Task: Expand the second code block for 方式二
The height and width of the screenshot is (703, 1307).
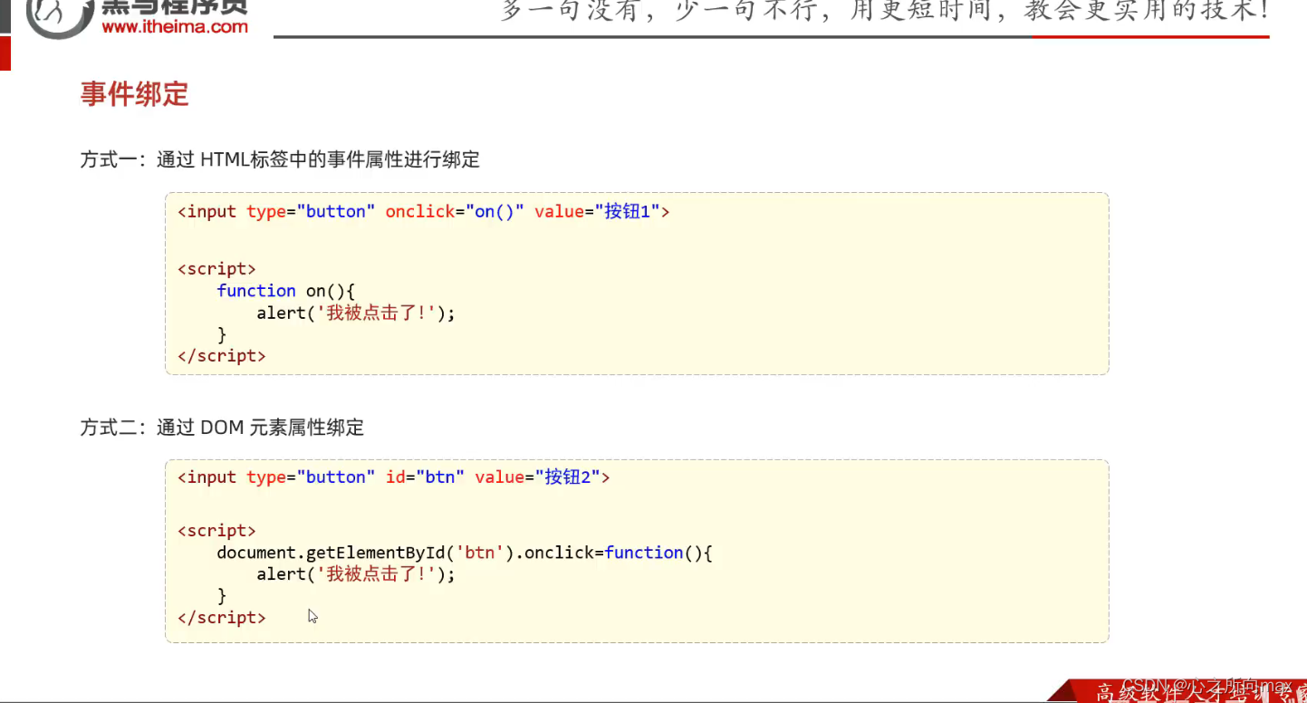Action: pos(637,549)
